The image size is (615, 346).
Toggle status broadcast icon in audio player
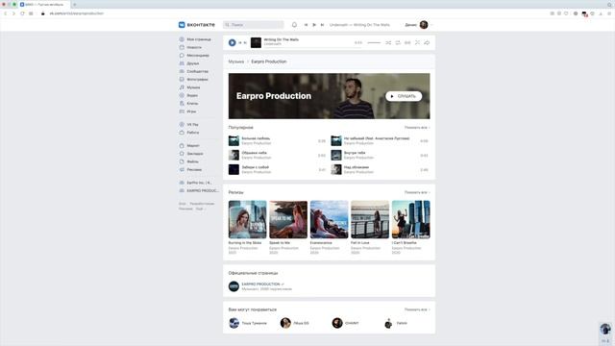coord(407,42)
